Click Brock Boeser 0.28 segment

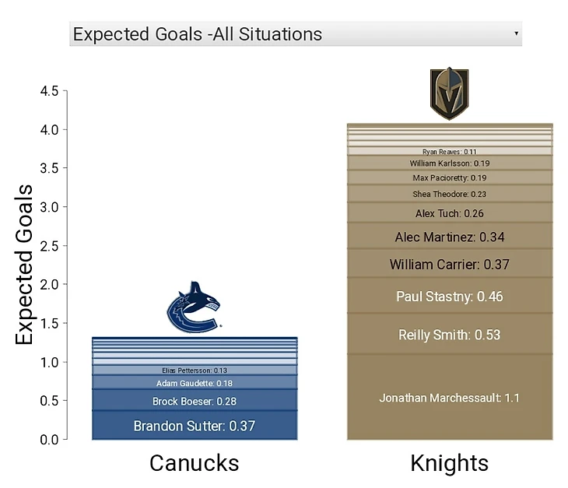194,401
